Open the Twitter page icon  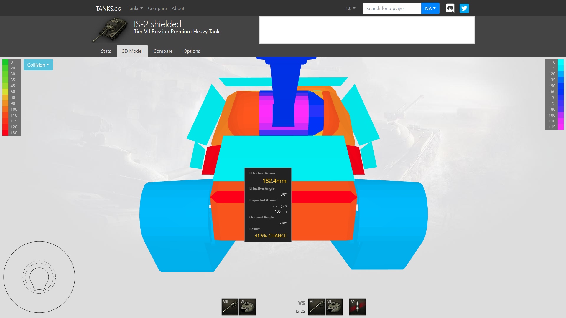[464, 8]
